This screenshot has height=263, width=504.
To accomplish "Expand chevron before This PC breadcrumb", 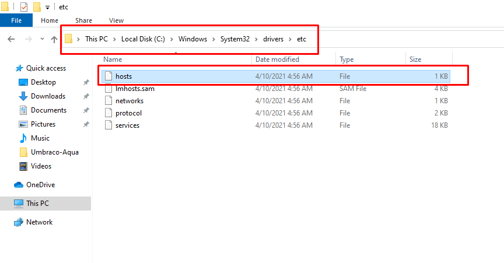I will click(x=78, y=39).
